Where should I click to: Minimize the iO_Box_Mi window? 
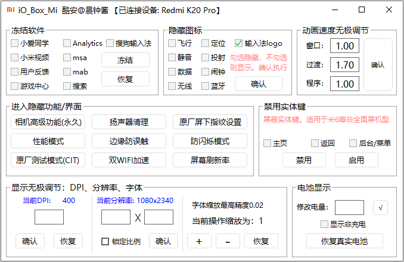point(335,10)
